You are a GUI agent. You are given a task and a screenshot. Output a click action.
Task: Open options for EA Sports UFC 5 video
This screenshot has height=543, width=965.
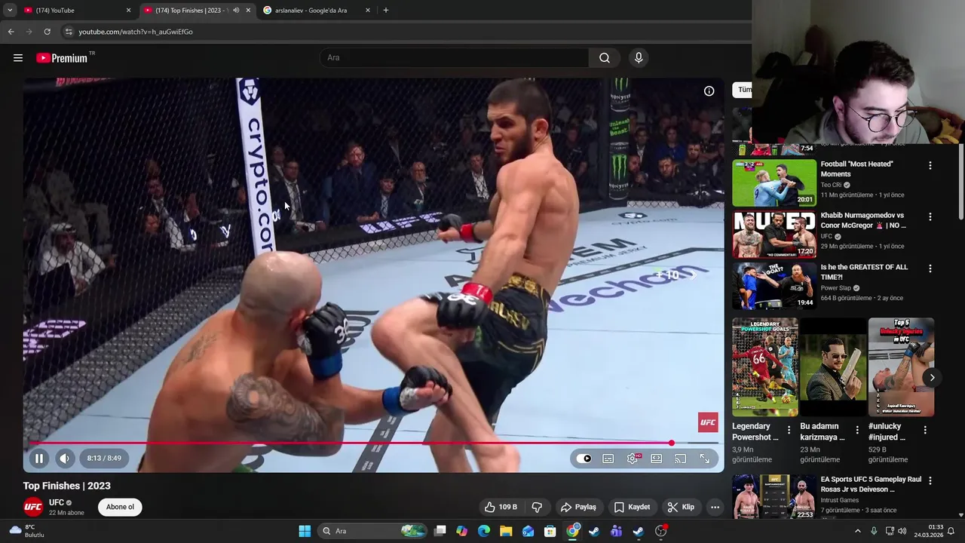(930, 480)
